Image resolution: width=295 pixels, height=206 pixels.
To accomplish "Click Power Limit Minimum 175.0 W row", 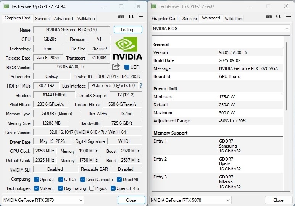I will point(218,97).
